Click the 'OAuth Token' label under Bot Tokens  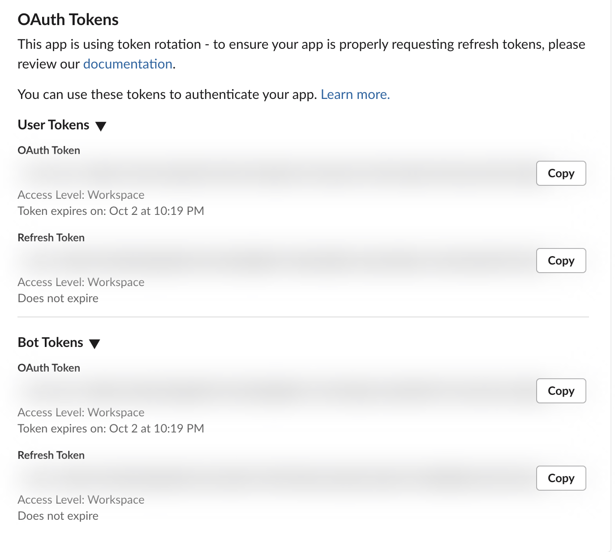[49, 368]
